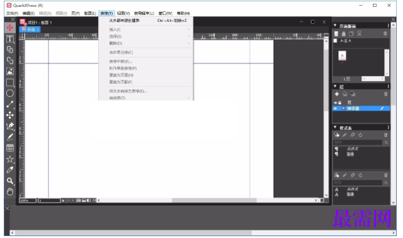This screenshot has height=238, width=403.
Task: Select the Zoom magnifier tool
Action: point(10,181)
